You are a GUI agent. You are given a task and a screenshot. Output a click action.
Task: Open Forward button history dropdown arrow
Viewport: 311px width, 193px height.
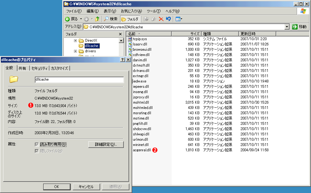[x=92, y=19]
